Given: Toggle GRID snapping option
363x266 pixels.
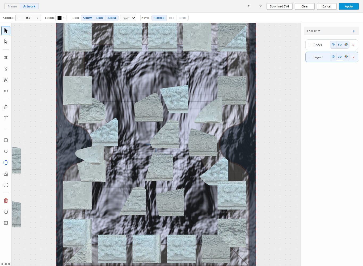Looking at the screenshot, I should (100, 18).
